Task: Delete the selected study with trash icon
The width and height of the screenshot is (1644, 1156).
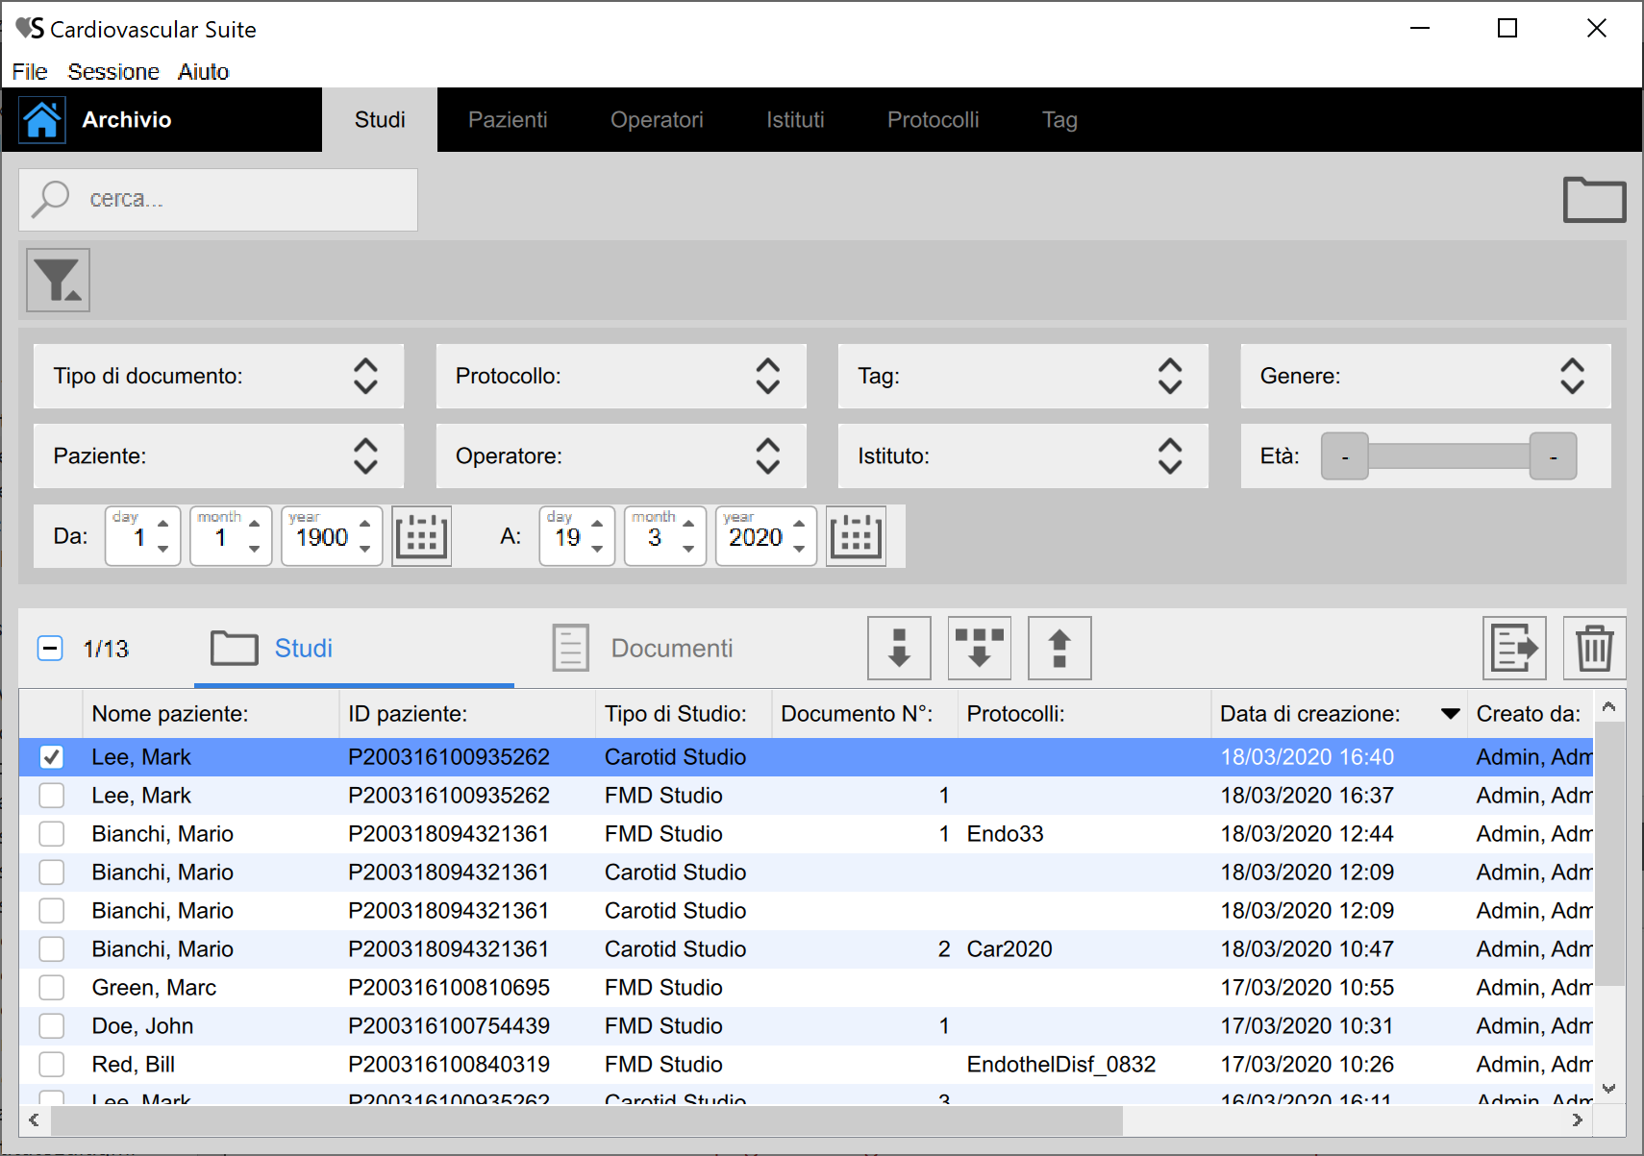Action: [x=1593, y=649]
